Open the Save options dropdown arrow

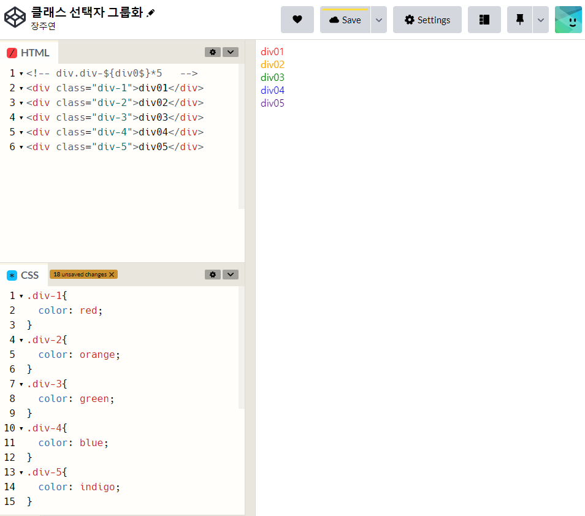coord(379,20)
